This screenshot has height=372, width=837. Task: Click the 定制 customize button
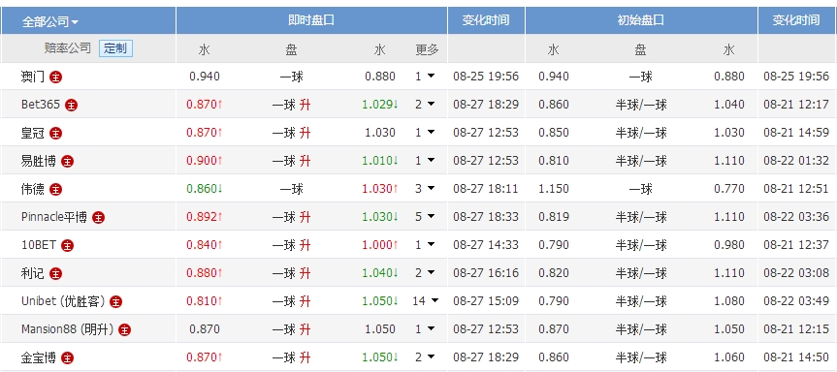point(115,48)
